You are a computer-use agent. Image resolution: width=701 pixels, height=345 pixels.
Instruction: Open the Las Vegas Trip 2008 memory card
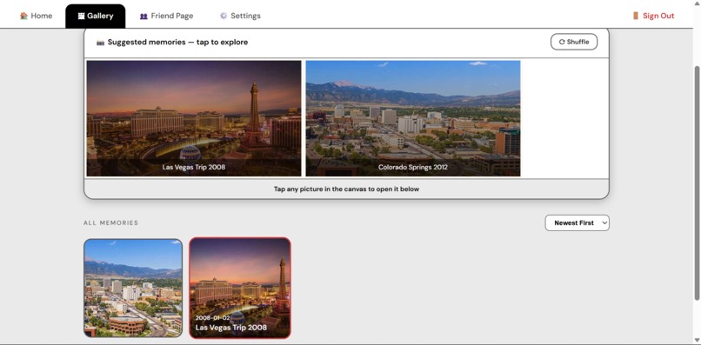[240, 288]
